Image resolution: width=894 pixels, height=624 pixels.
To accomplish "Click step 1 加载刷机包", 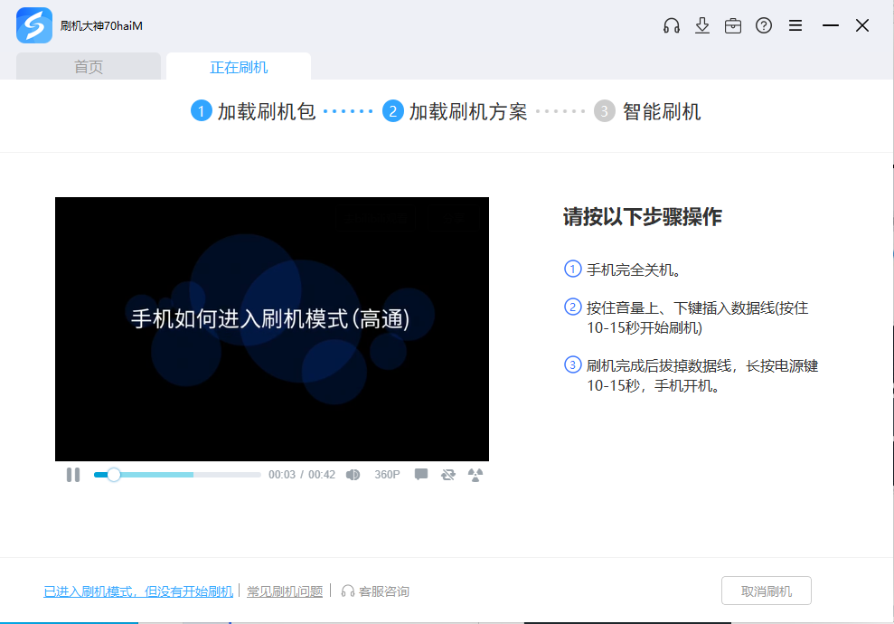I will [x=253, y=111].
